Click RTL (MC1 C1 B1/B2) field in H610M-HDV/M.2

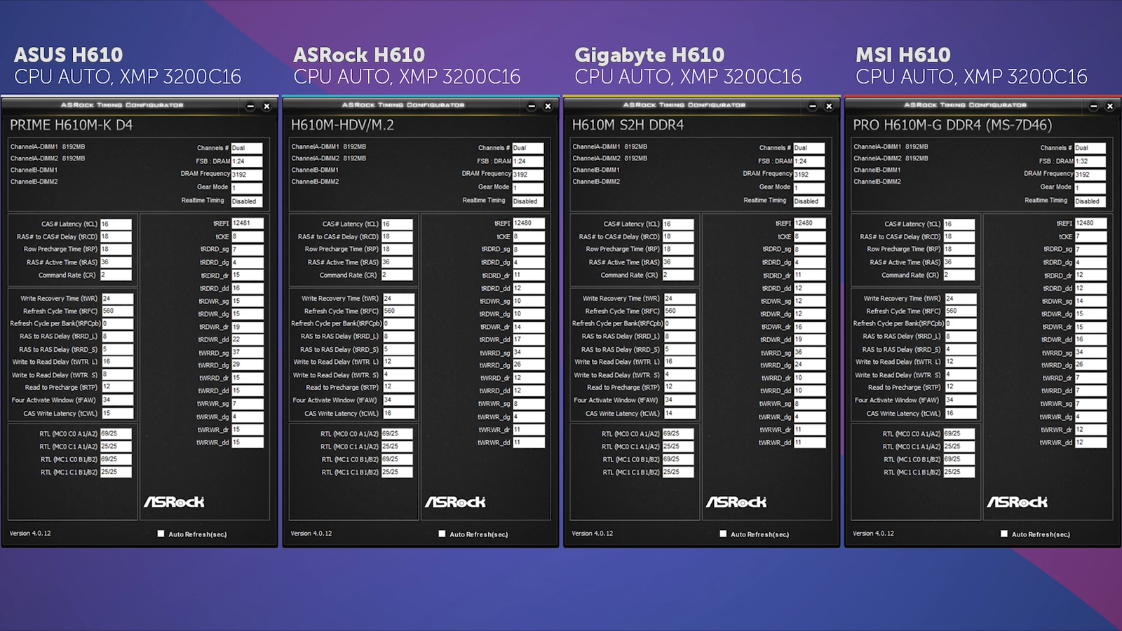coord(397,473)
